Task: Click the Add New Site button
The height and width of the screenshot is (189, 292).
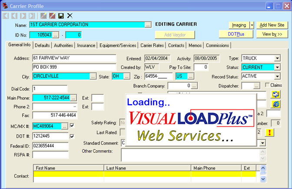Action: tap(272, 25)
